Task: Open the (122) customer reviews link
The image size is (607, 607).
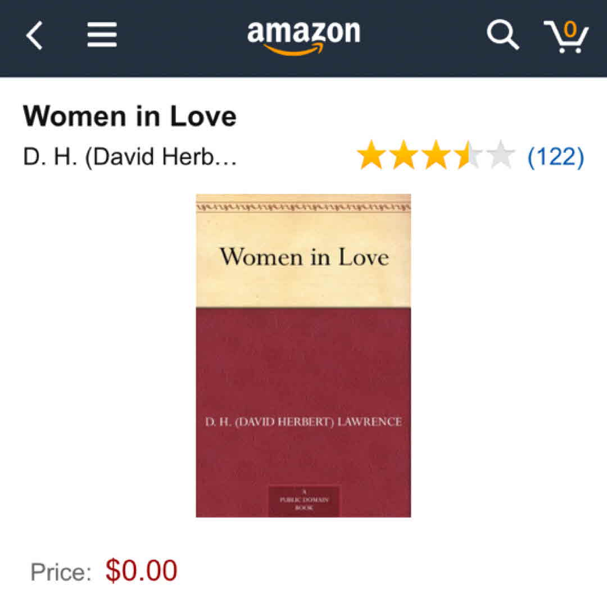Action: tap(556, 157)
